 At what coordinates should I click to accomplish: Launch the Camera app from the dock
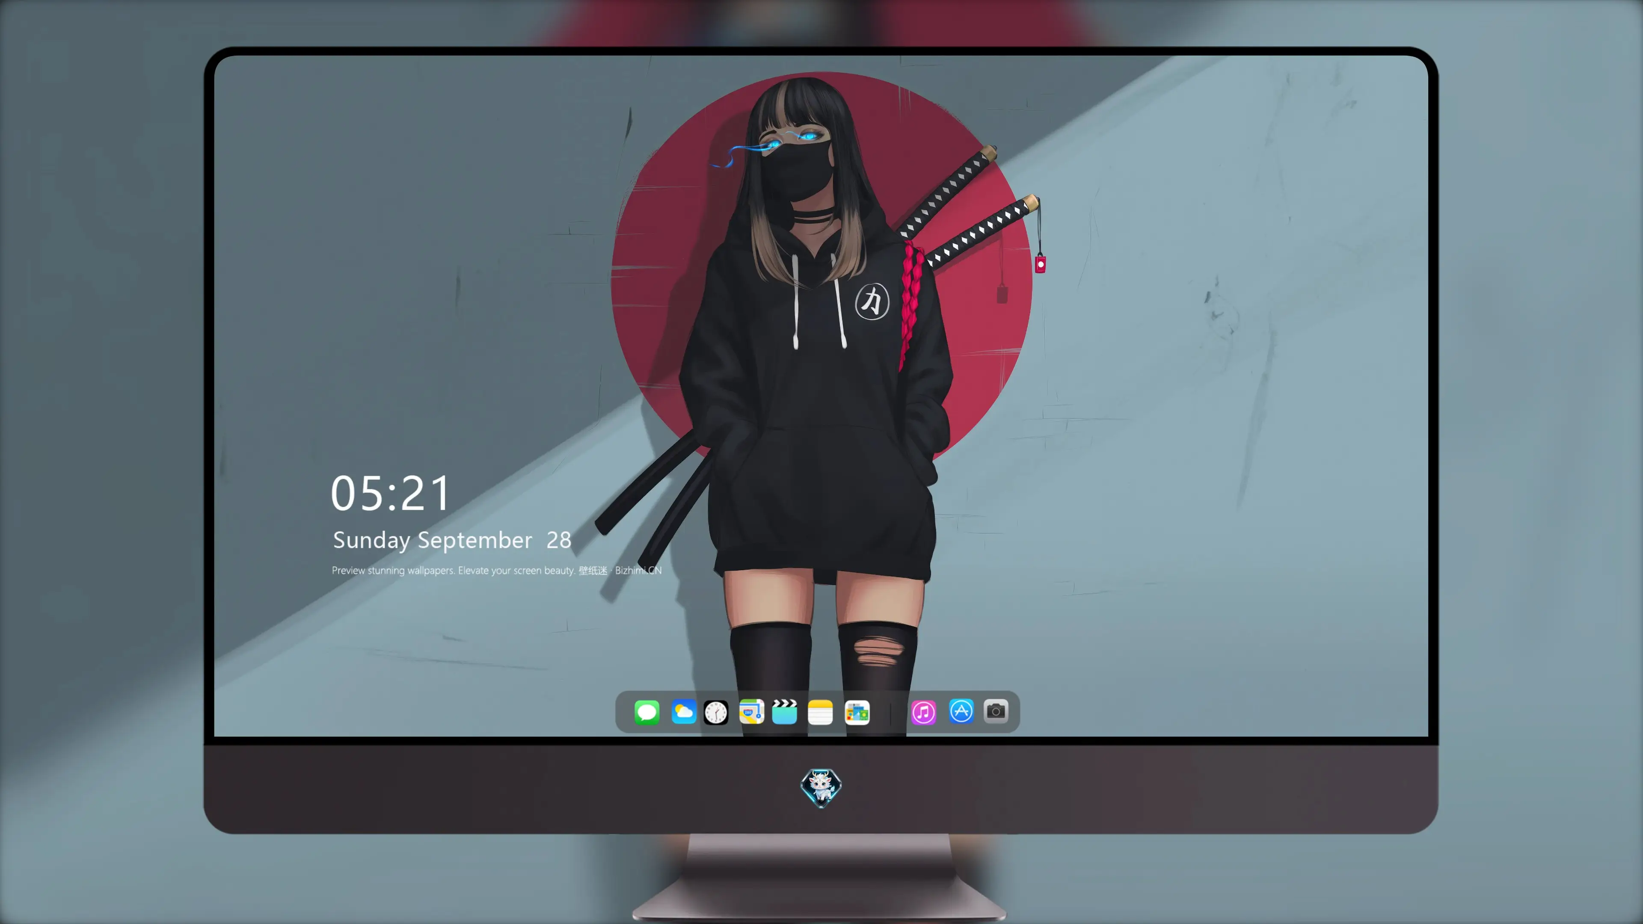996,712
